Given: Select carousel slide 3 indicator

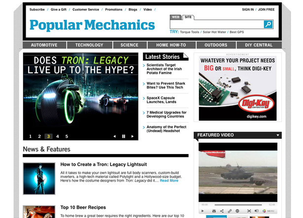Looking at the screenshot, I should tap(48, 136).
